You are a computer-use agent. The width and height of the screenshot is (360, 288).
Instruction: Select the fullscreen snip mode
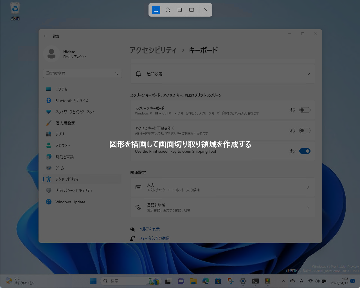point(192,10)
